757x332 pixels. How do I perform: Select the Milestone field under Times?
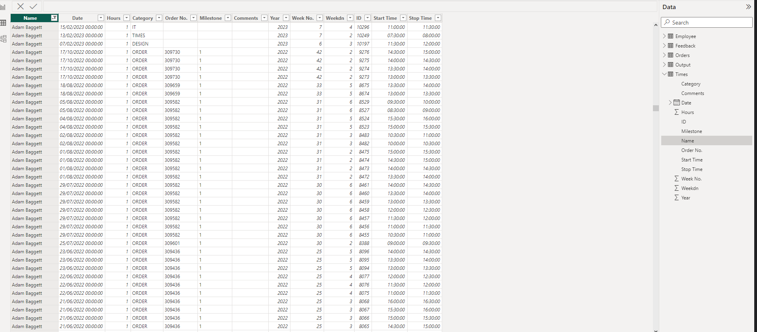692,131
